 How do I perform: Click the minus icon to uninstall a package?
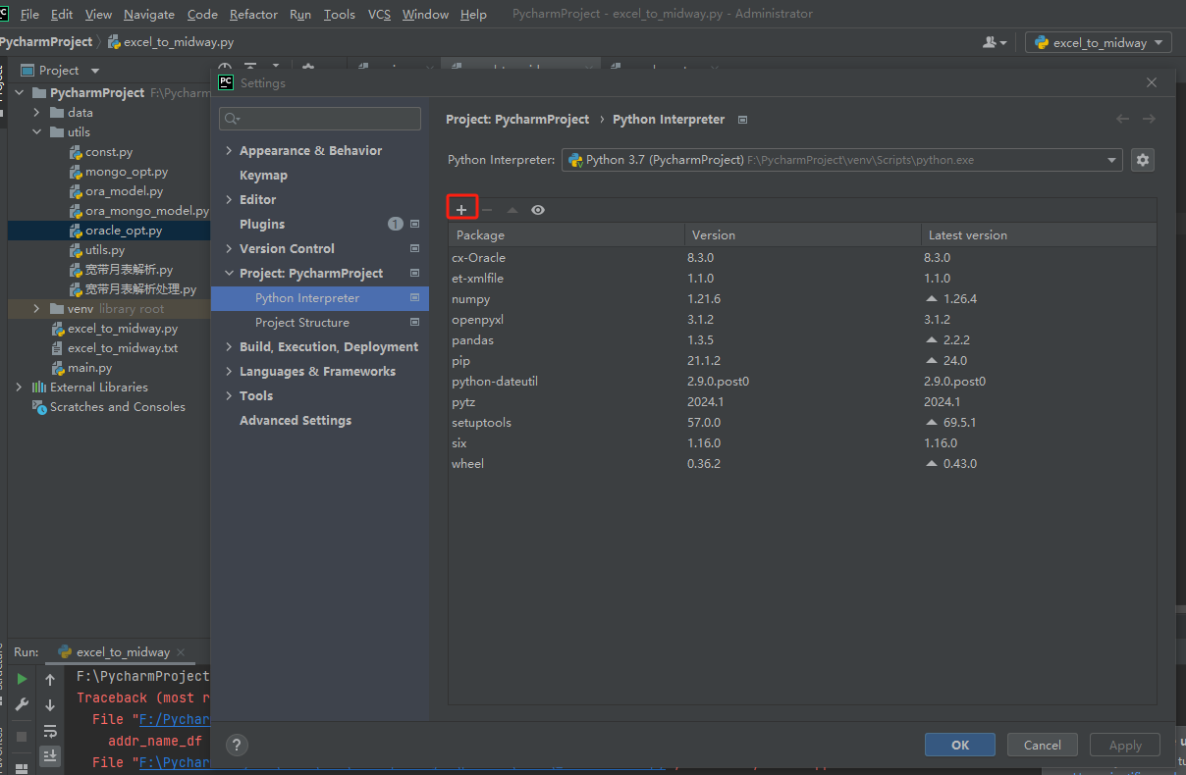[x=485, y=208]
